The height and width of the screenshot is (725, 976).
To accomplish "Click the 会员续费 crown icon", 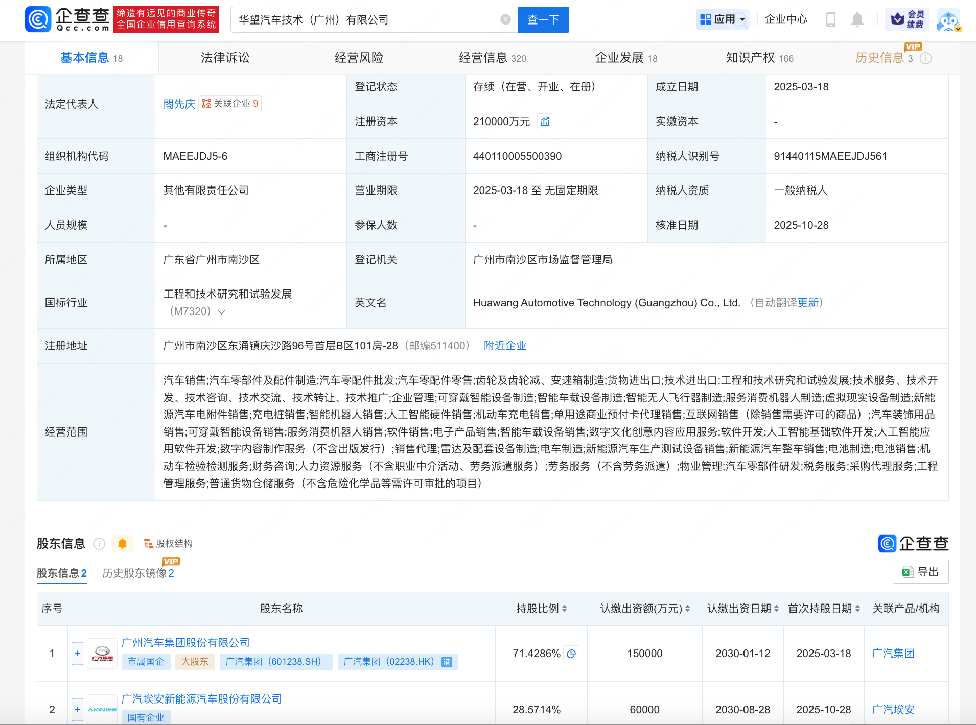I will (x=898, y=19).
